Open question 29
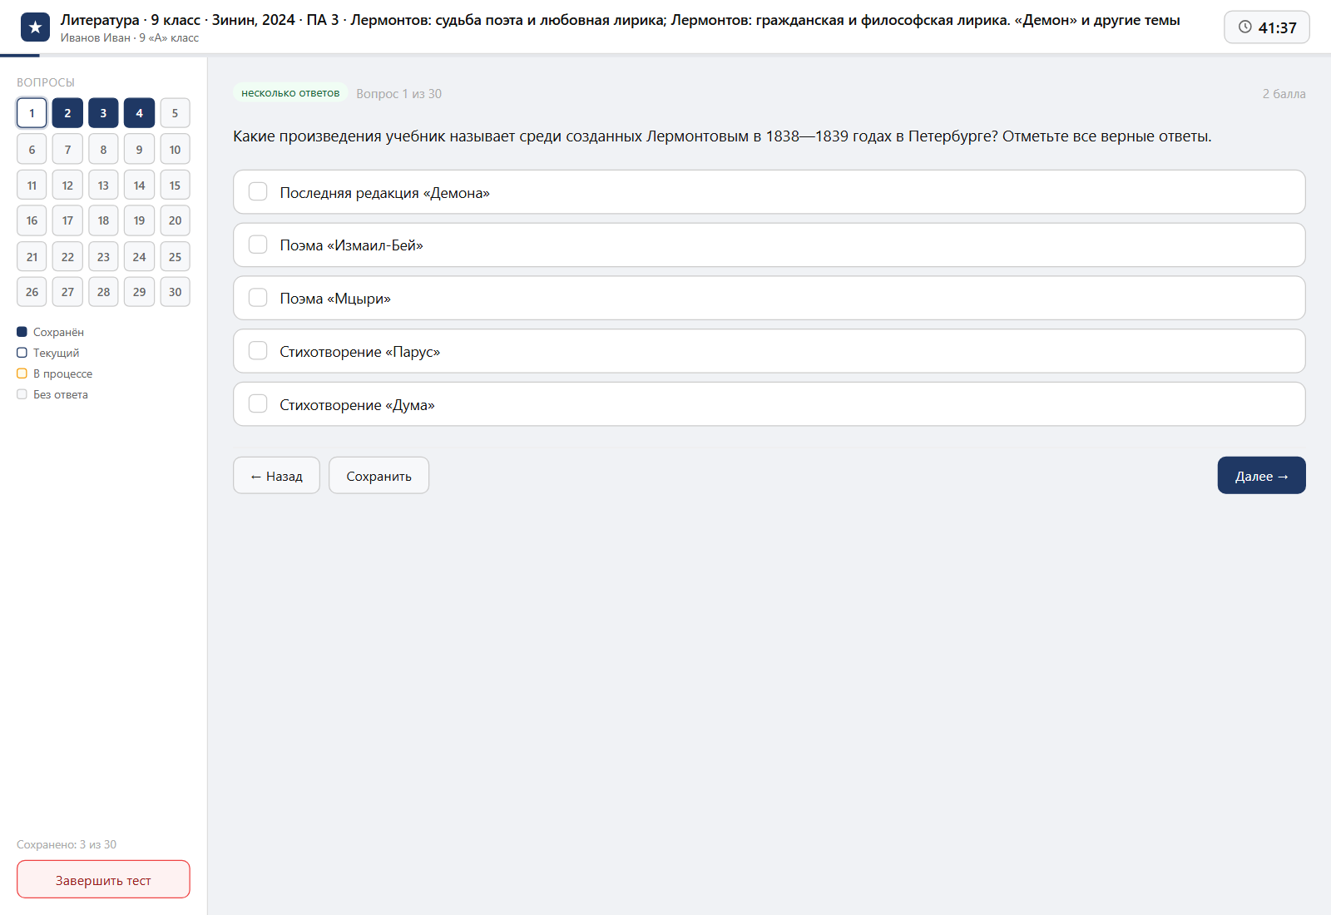The image size is (1331, 915). click(x=139, y=292)
